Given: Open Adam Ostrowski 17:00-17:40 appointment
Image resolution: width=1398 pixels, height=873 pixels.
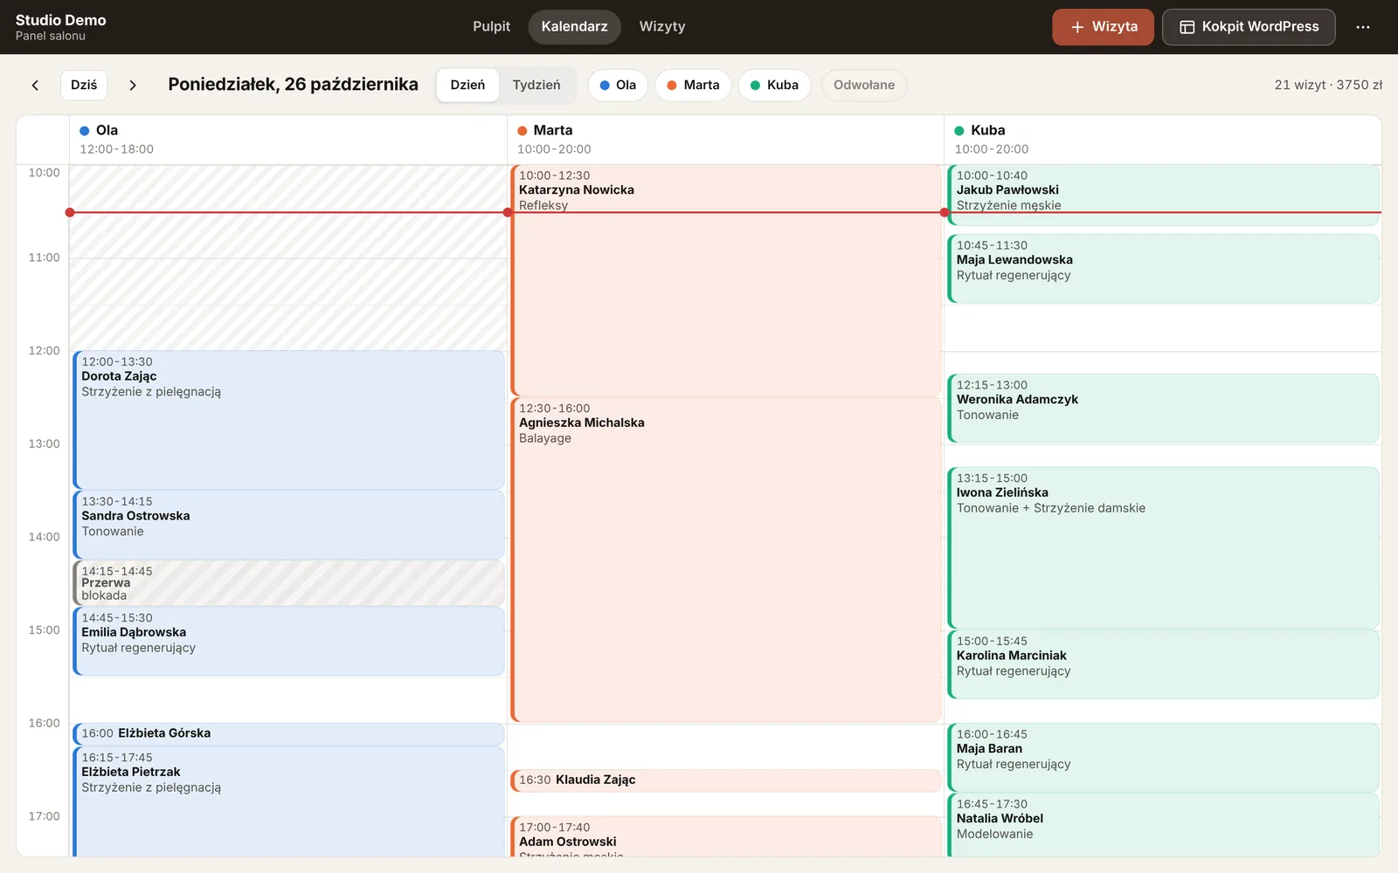Looking at the screenshot, I should point(726,836).
